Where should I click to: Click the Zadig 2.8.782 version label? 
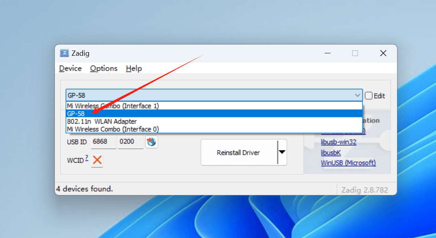pos(364,190)
